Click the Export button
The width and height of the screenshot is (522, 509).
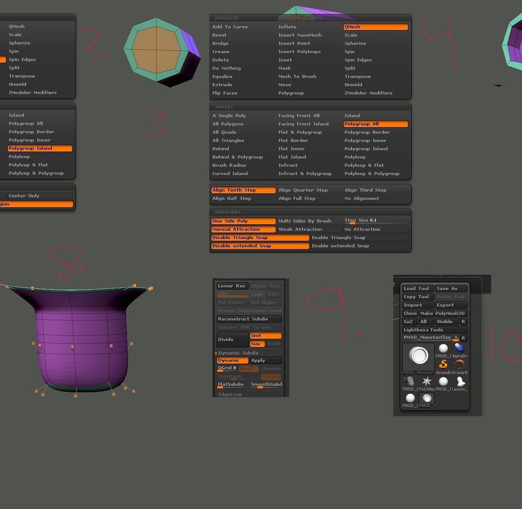point(451,305)
